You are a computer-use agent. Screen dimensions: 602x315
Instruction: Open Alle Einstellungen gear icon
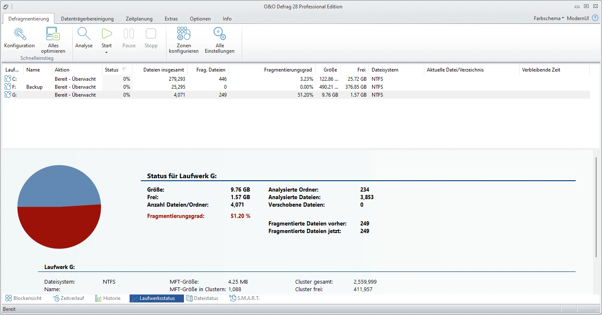tap(219, 33)
